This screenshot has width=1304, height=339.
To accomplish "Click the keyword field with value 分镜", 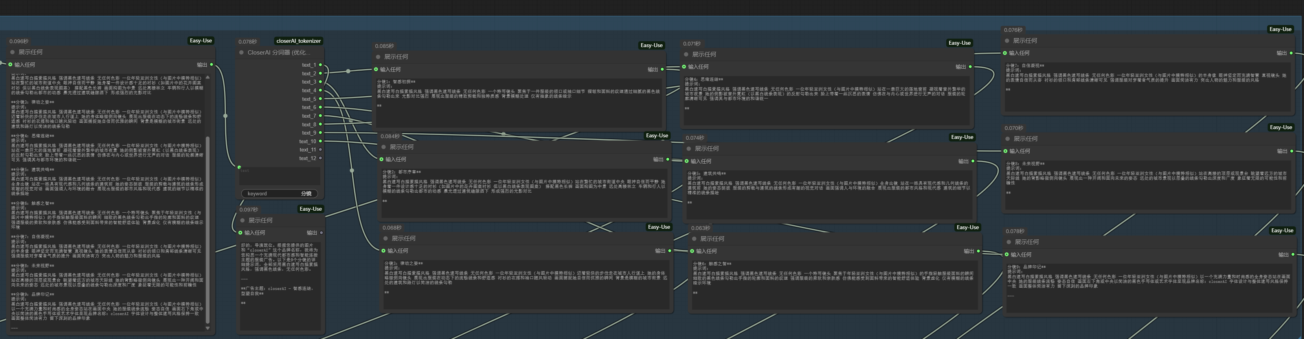I will [279, 193].
